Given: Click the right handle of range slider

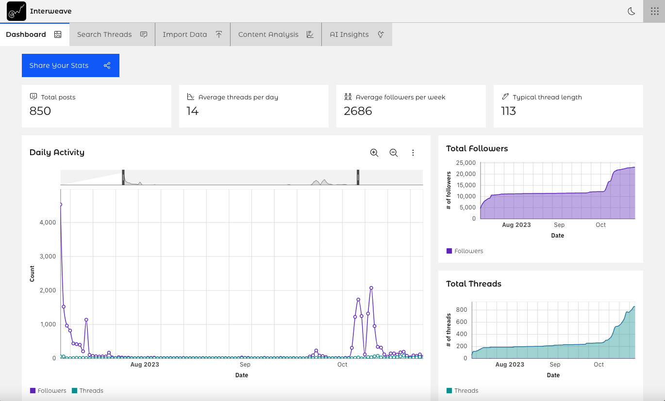Looking at the screenshot, I should pyautogui.click(x=358, y=177).
